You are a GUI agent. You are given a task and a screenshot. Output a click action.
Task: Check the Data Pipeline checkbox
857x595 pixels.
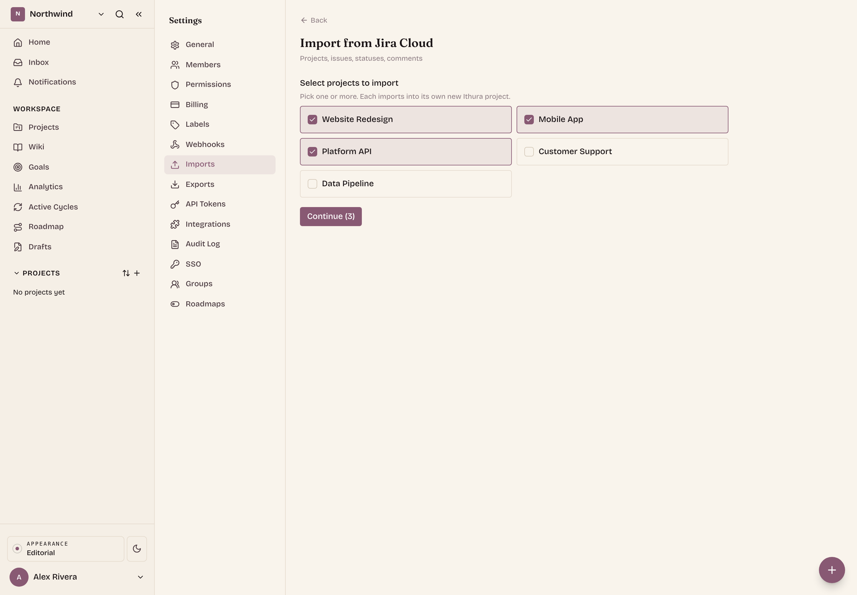312,184
